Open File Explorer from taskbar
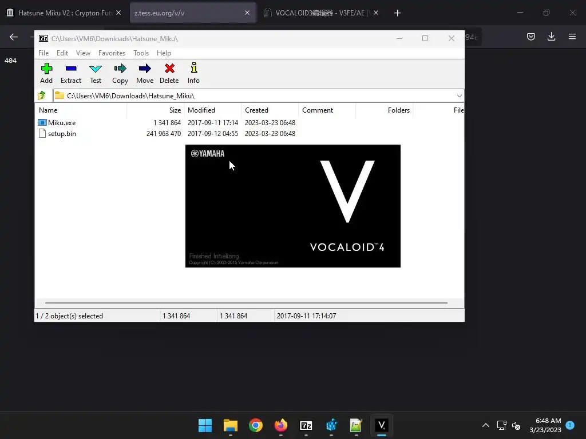The image size is (586, 439). (230, 425)
